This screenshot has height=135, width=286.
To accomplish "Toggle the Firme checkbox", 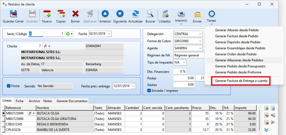I will tap(9, 86).
